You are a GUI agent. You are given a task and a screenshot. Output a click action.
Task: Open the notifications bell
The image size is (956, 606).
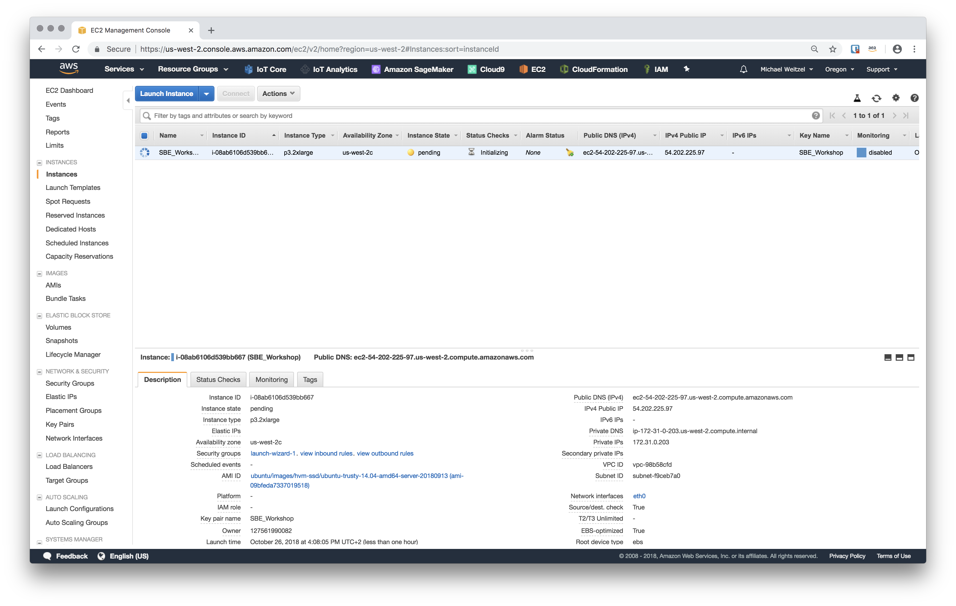point(743,69)
